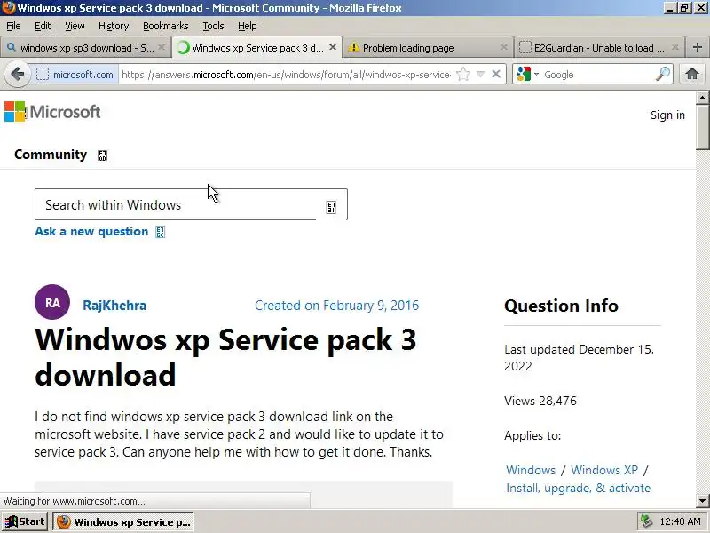This screenshot has height=533, width=710.
Task: Expand the Community menu glyph icon
Action: coord(102,155)
